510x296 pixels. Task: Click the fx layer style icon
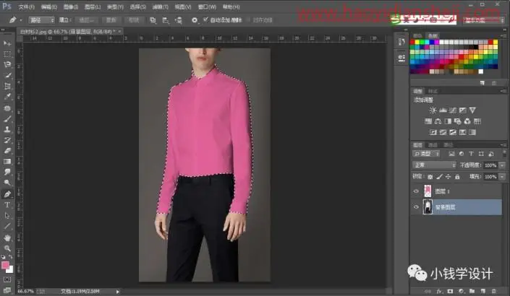coord(439,291)
